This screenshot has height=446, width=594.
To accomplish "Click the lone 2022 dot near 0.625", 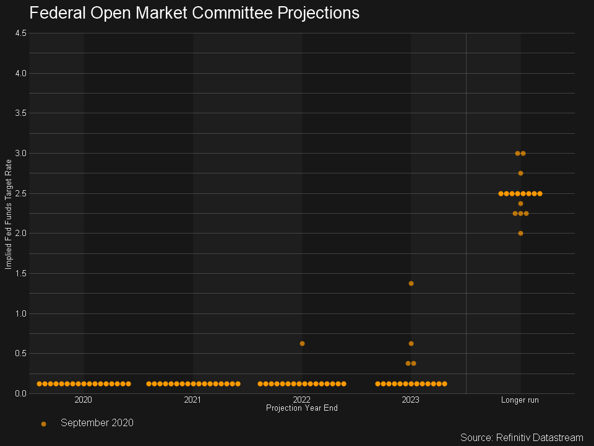I will pos(302,343).
